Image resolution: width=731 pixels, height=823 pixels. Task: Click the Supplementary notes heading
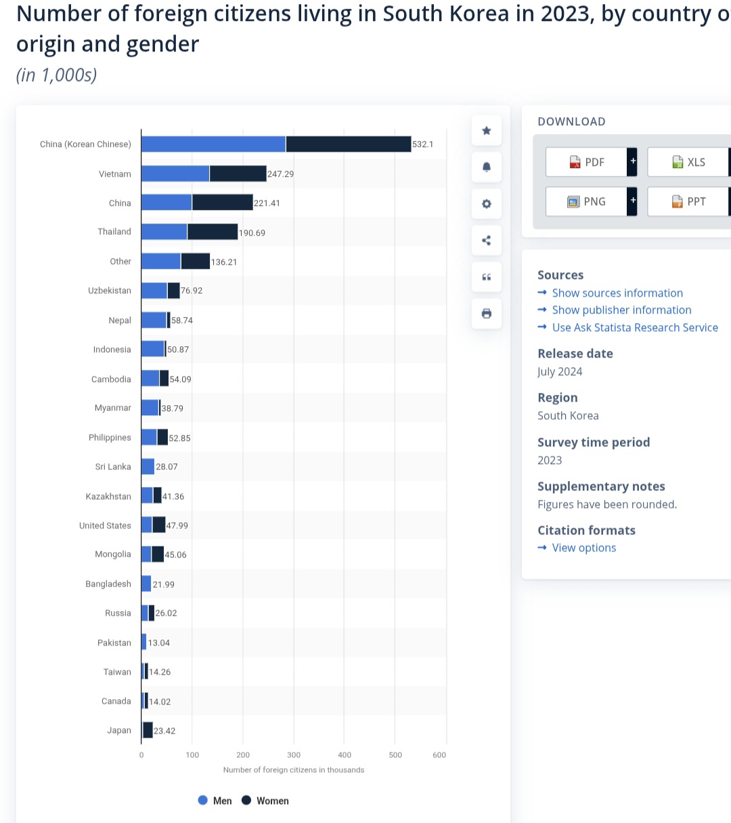click(601, 486)
